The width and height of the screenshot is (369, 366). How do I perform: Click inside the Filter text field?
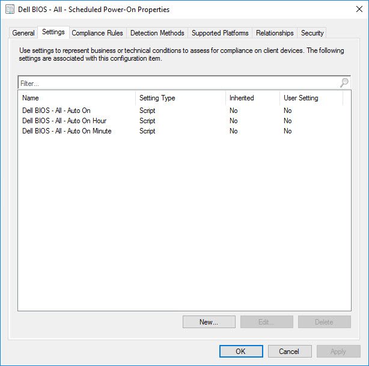177,83
